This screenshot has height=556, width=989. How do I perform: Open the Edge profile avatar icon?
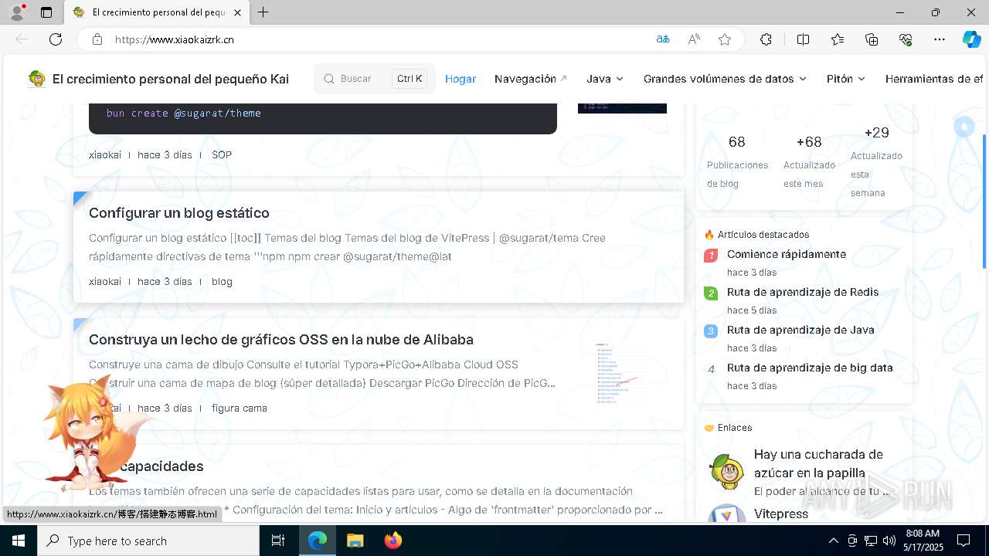point(16,12)
